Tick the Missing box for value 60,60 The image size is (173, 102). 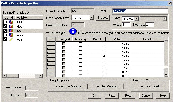click(80, 56)
